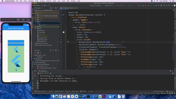Open the Trash in the Dock

123,97
